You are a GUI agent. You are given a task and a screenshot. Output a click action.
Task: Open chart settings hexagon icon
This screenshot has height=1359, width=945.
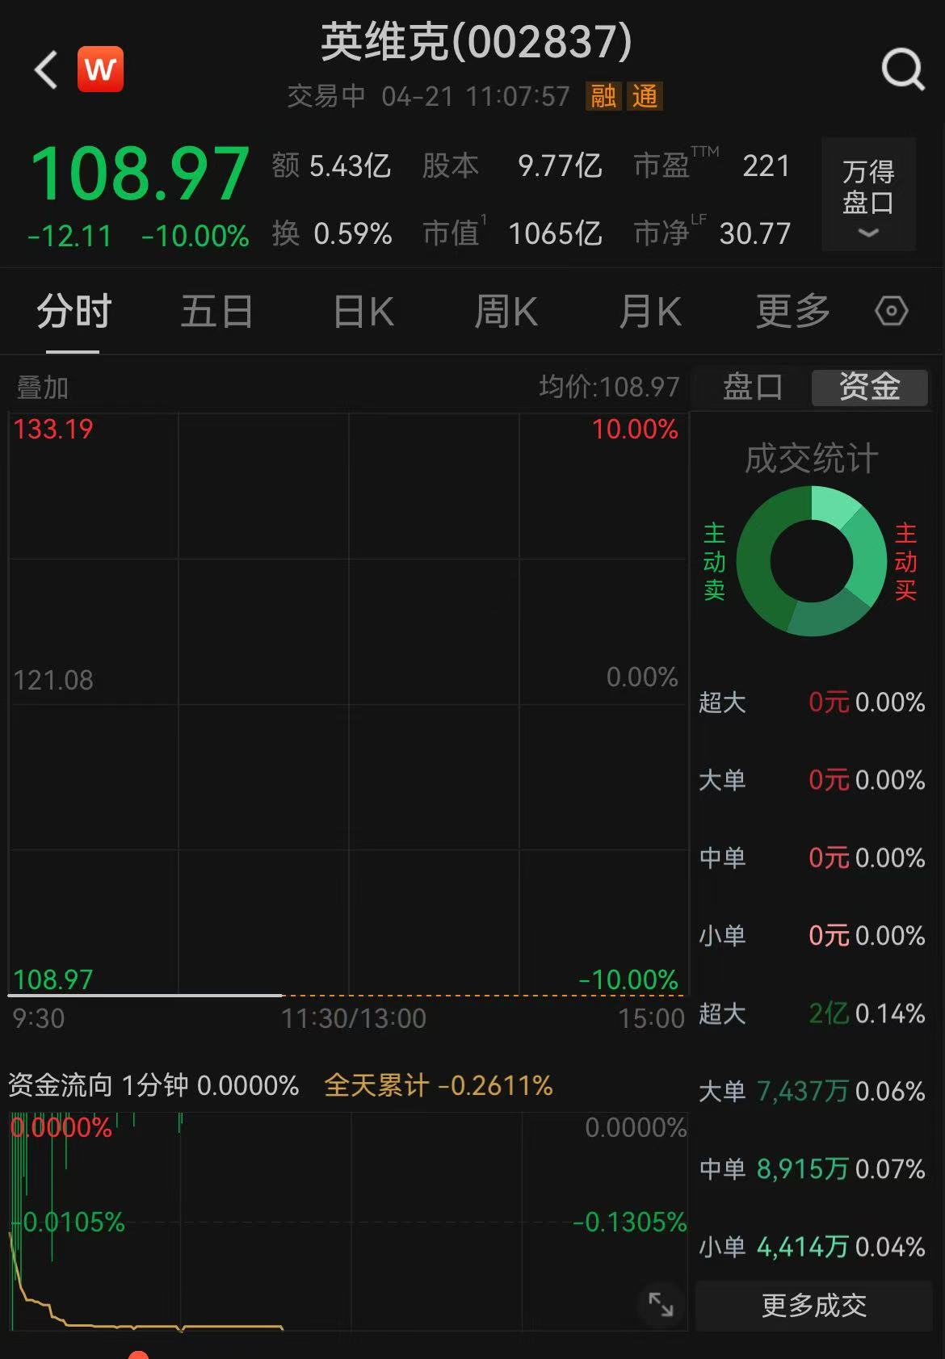click(x=891, y=311)
